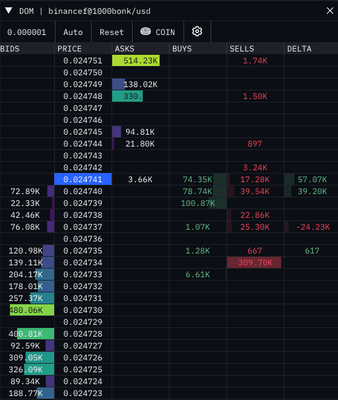Image resolution: width=338 pixels, height=400 pixels.
Task: Click buys value 1.07K
Action: click(197, 227)
